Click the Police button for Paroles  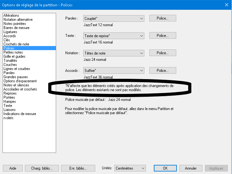[x=162, y=18]
